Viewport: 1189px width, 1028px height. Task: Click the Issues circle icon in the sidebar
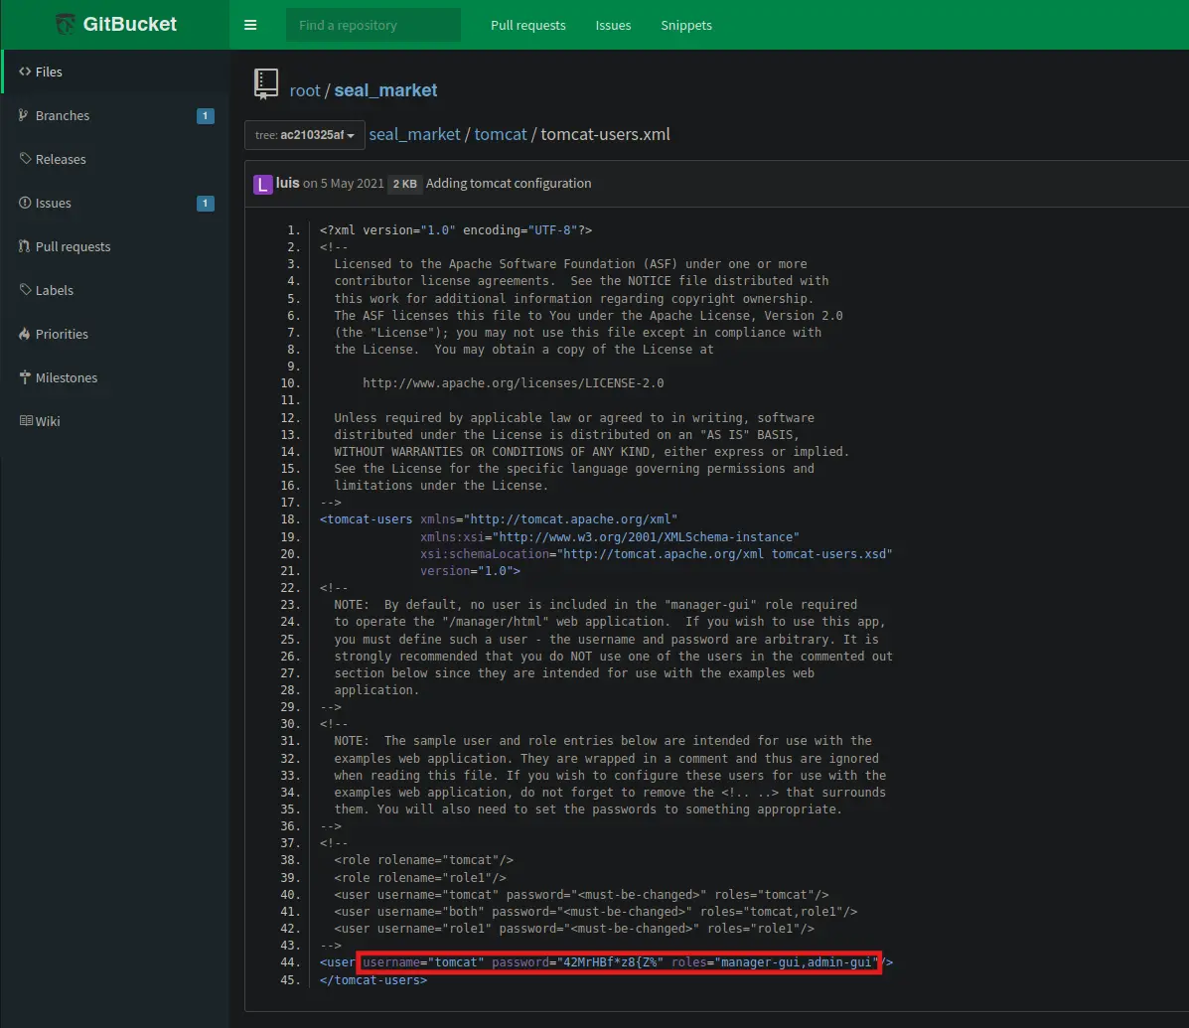[25, 203]
